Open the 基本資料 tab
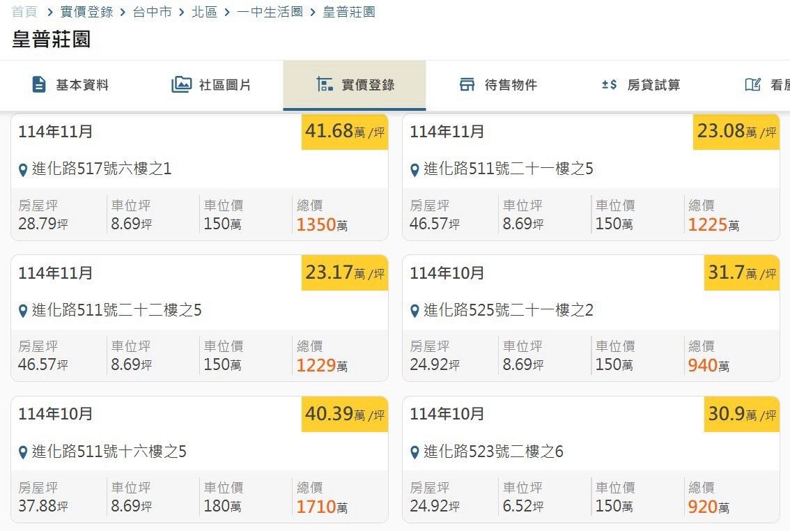The height and width of the screenshot is (531, 790). (x=82, y=85)
